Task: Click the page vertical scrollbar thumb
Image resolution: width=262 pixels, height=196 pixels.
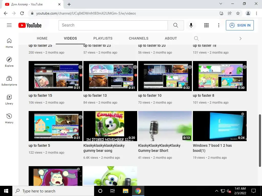Action: pos(260,141)
